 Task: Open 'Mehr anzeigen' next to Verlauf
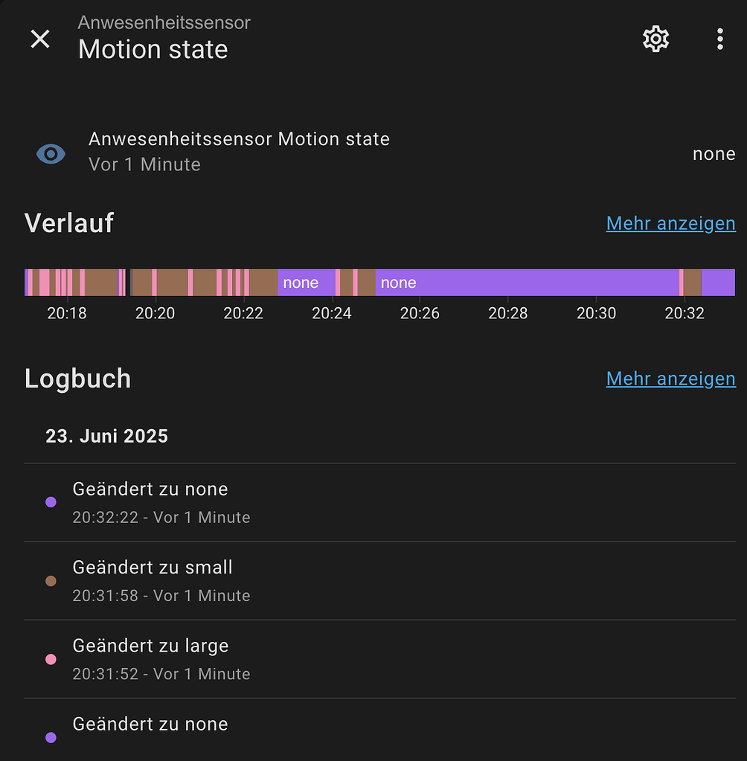point(670,223)
